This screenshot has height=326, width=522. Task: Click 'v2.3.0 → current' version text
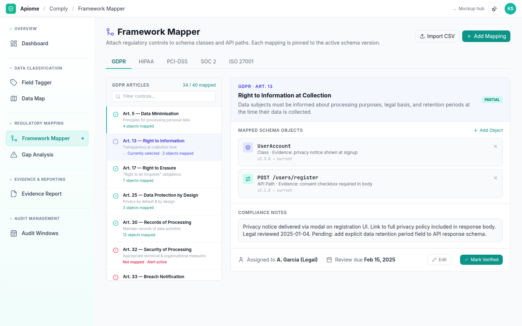(275, 159)
